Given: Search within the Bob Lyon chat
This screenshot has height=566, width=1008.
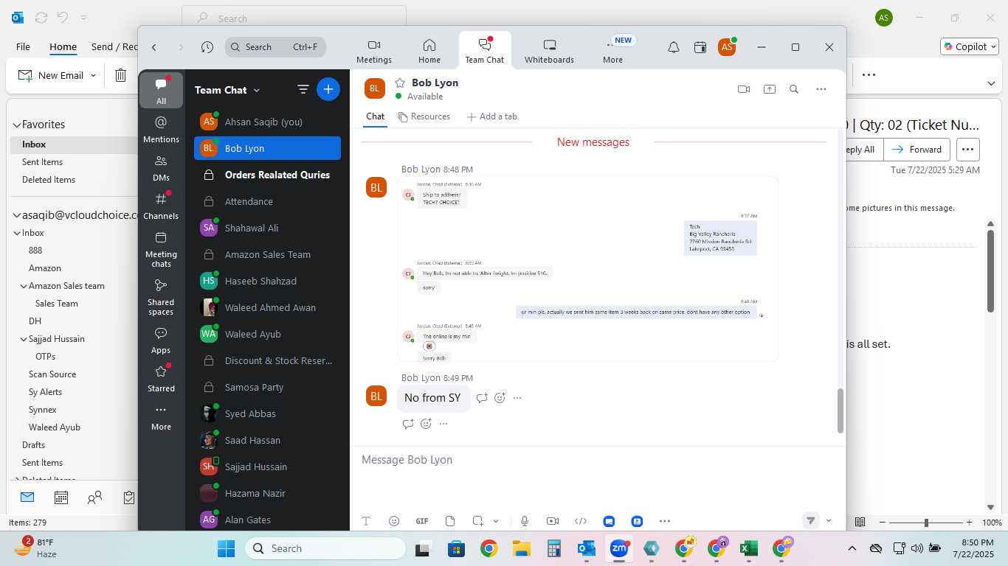Looking at the screenshot, I should (794, 89).
